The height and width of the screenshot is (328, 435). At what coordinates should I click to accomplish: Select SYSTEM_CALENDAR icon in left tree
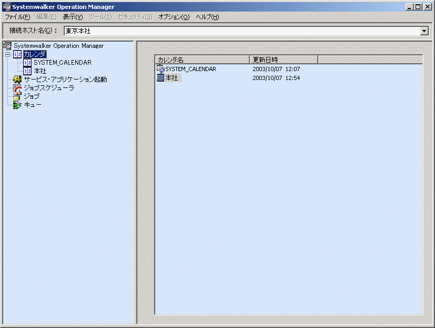pyautogui.click(x=27, y=63)
